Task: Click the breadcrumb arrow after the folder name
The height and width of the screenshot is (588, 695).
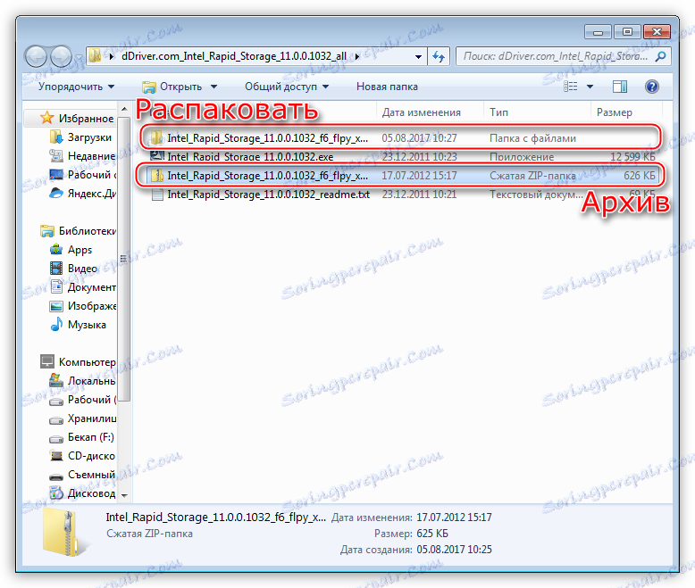Action: tap(357, 57)
